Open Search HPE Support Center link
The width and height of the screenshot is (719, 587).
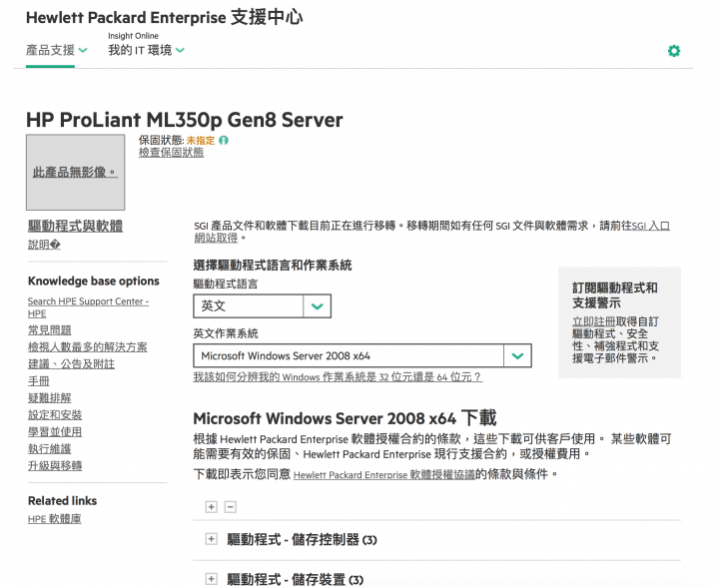click(x=88, y=307)
